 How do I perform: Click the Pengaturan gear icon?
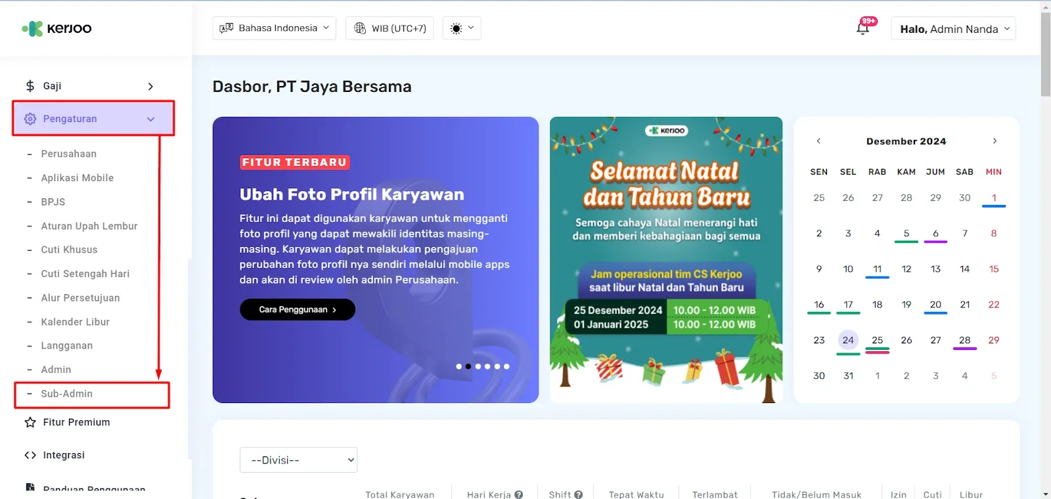tap(30, 119)
